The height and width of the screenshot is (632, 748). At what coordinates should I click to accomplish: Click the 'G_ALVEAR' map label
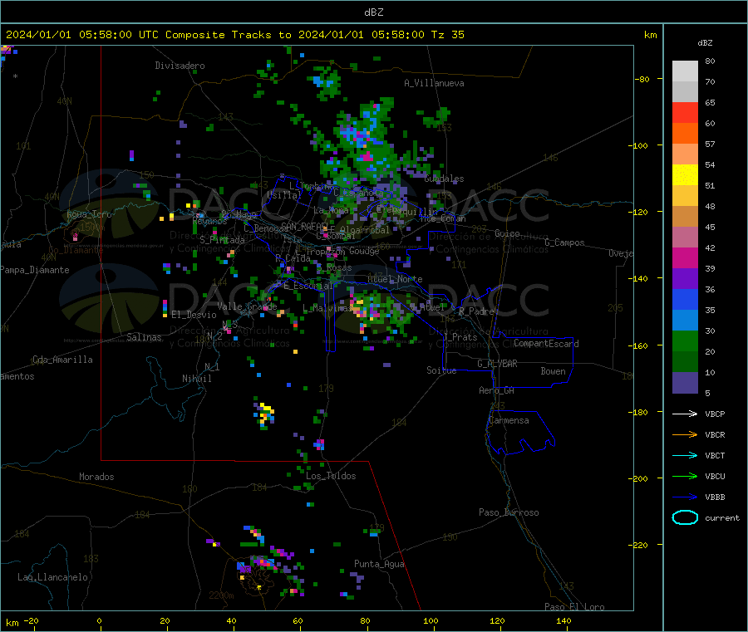497,364
